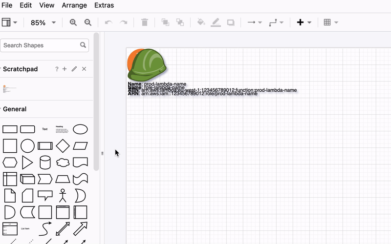Open the View menu
Image resolution: width=391 pixels, height=244 pixels.
[46, 5]
